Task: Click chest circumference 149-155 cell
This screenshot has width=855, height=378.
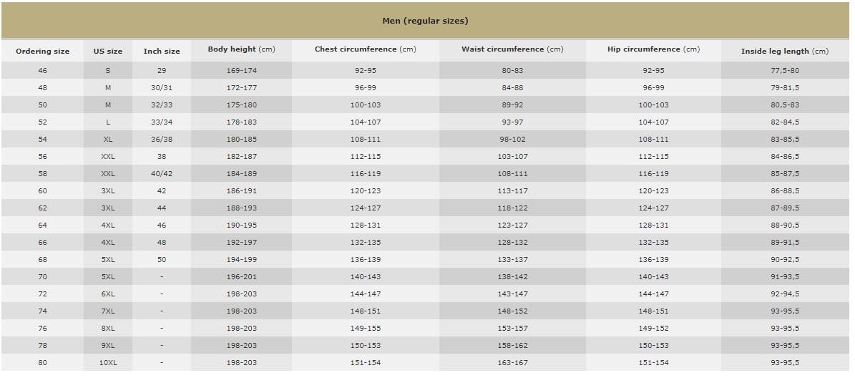Action: pos(365,329)
